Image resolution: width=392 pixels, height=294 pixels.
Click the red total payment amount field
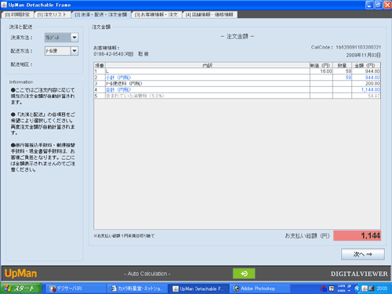pos(357,236)
